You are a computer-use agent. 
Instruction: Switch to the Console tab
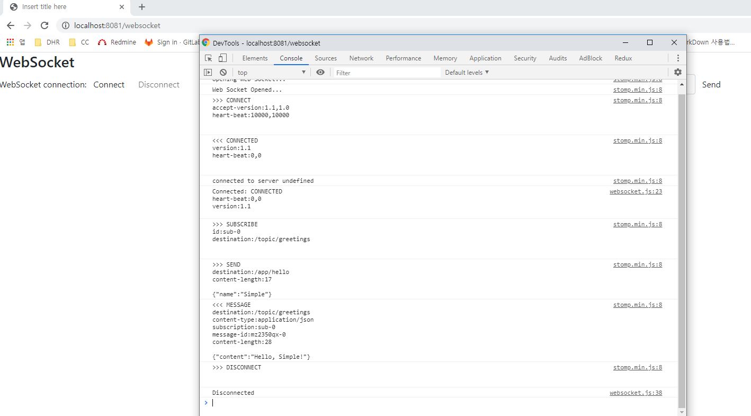click(291, 58)
